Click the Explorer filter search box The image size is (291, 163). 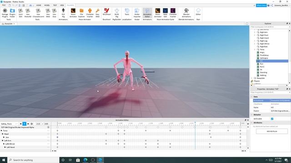[270, 27]
